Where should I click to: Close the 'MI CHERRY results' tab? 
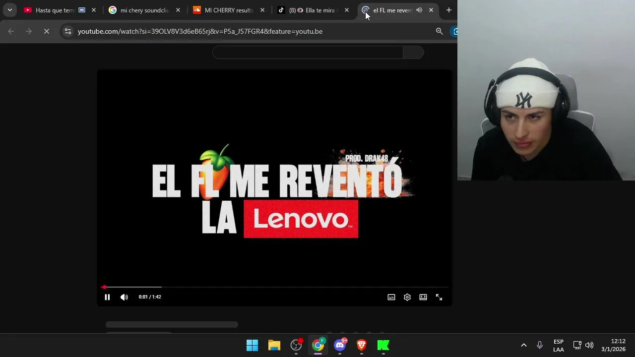(x=262, y=10)
